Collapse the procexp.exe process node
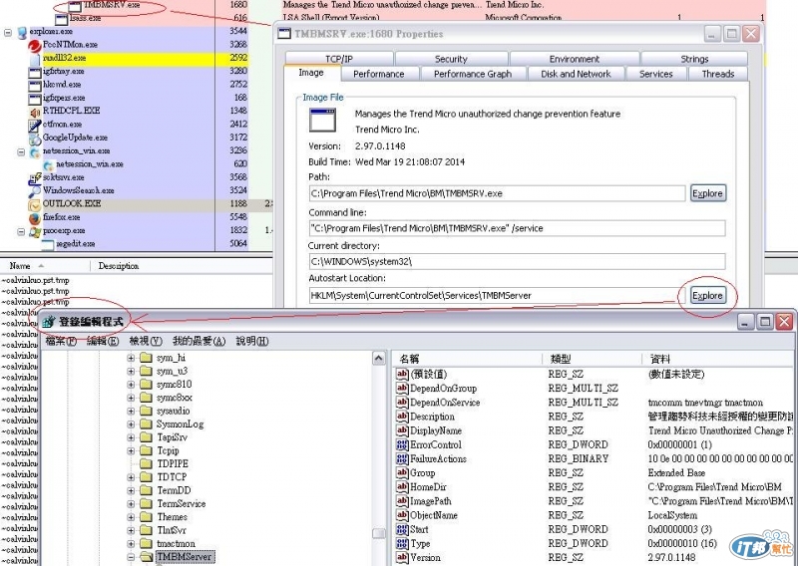The width and height of the screenshot is (798, 566). pyautogui.click(x=21, y=231)
